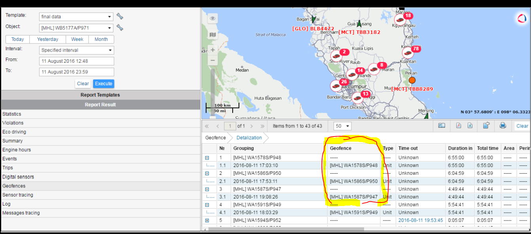531x234 pixels.
Task: Click the document with arrow icon
Action: click(486, 126)
